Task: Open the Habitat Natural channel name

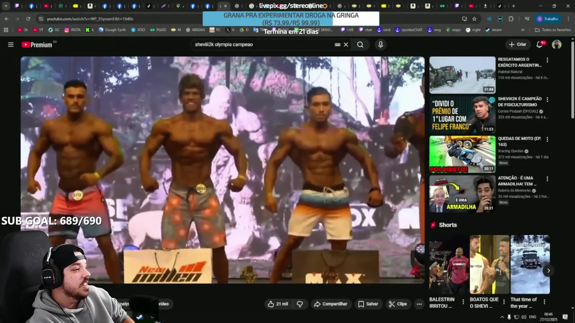Action: click(510, 71)
